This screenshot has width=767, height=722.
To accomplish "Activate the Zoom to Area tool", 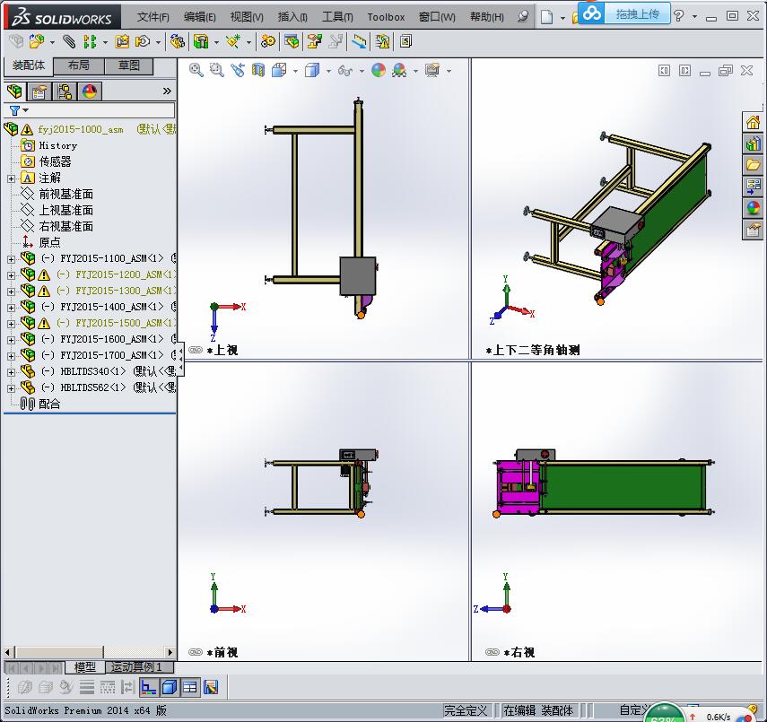I will pyautogui.click(x=216, y=70).
